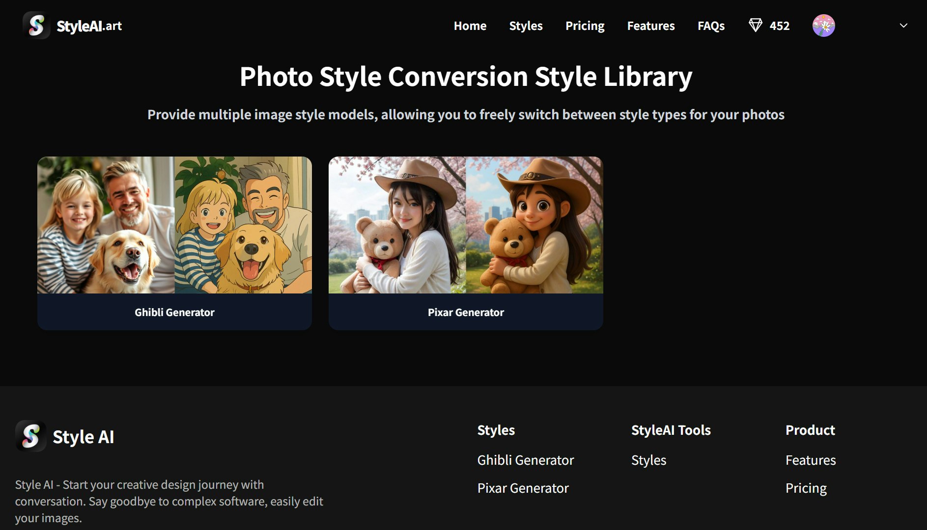The image size is (927, 530).
Task: Follow the footer Ghibli Generator link
Action: coord(525,460)
